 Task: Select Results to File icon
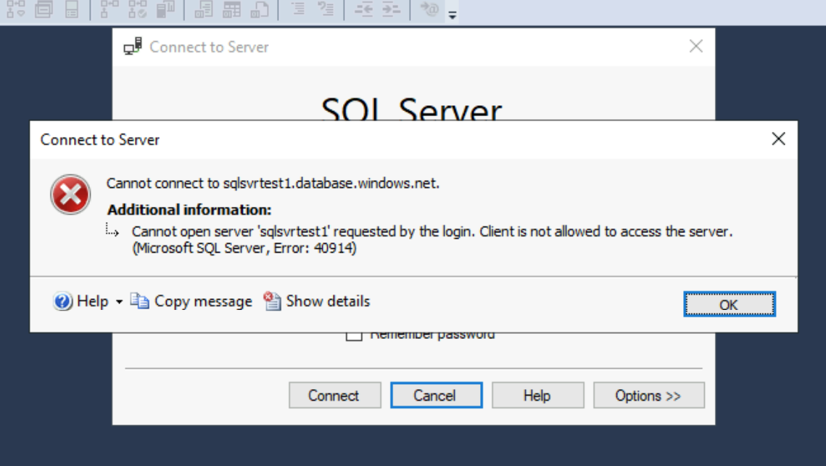(259, 9)
